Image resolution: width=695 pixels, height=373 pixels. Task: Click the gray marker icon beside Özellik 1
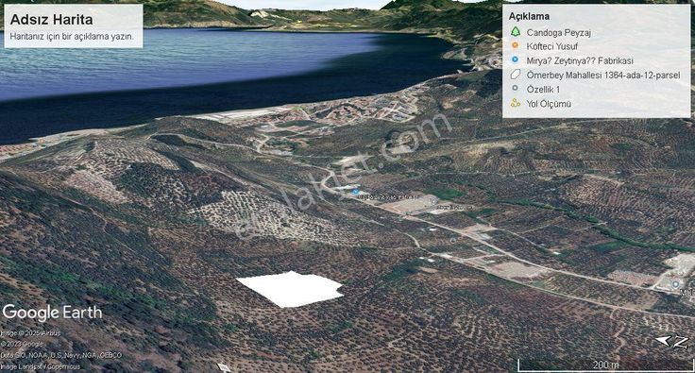tap(515, 88)
